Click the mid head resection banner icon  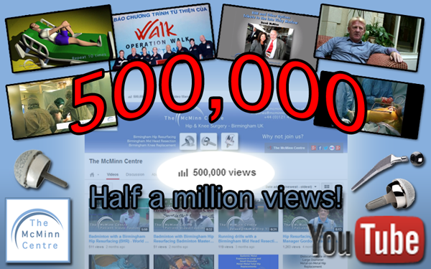coord(208,141)
